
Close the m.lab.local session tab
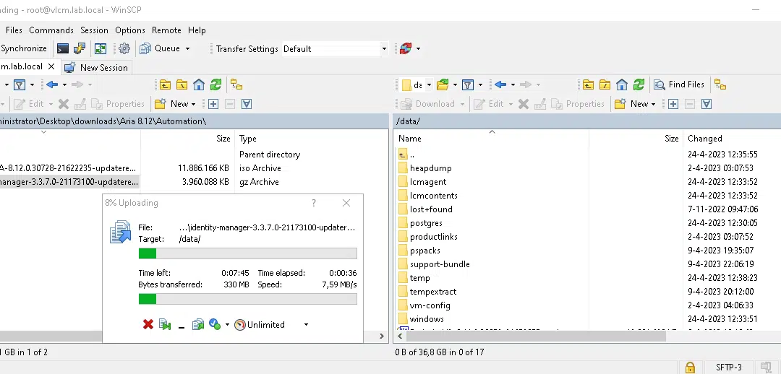[x=51, y=66]
